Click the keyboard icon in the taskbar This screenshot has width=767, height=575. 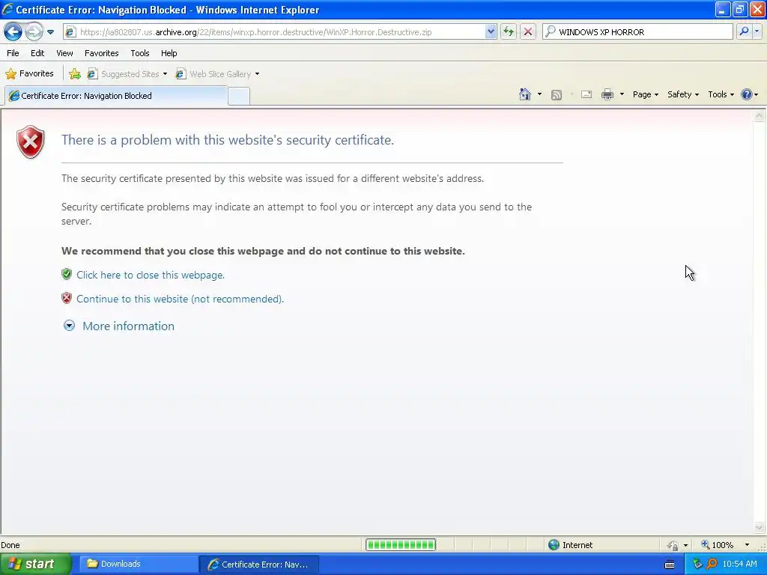(x=670, y=565)
